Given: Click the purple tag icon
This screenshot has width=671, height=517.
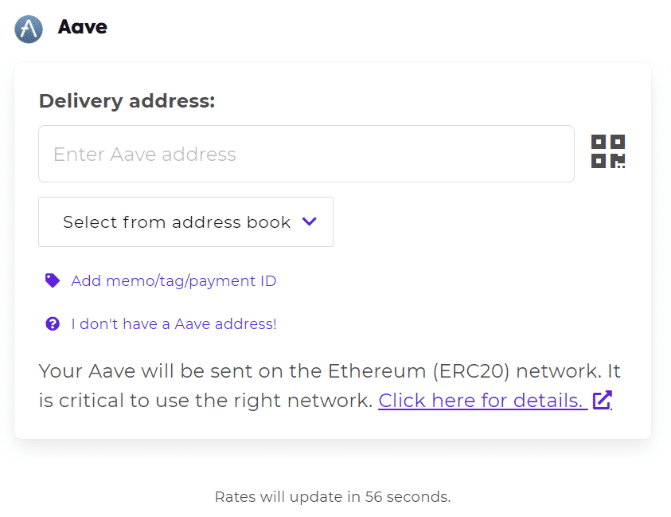Looking at the screenshot, I should (x=53, y=280).
